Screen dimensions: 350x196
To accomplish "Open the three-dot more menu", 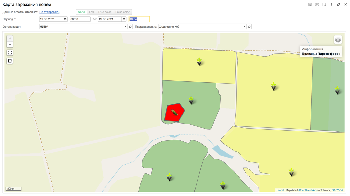I will point(332,5).
